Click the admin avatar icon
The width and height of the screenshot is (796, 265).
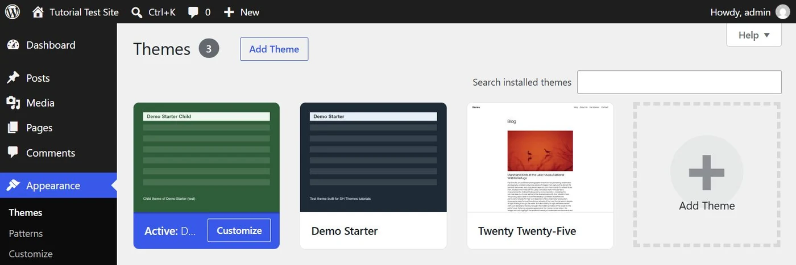tap(782, 12)
